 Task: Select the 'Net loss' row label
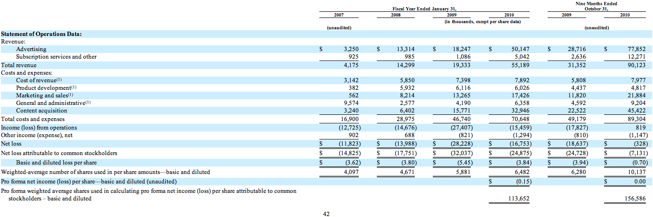(11, 144)
